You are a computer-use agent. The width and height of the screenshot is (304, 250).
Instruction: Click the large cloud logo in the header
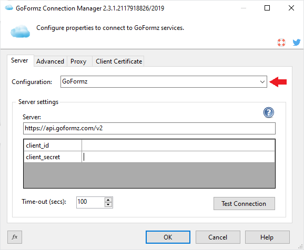click(x=21, y=31)
